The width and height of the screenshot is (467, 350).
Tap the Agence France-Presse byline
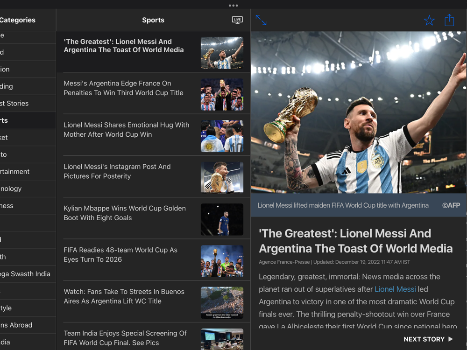click(284, 262)
